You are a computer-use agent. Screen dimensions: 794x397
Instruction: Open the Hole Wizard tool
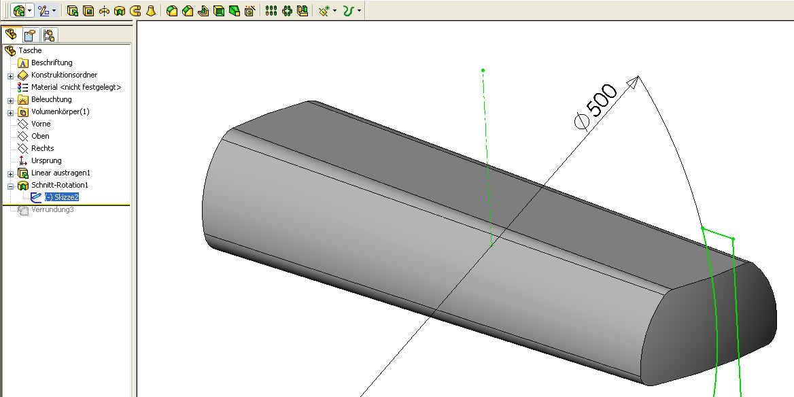coord(249,11)
